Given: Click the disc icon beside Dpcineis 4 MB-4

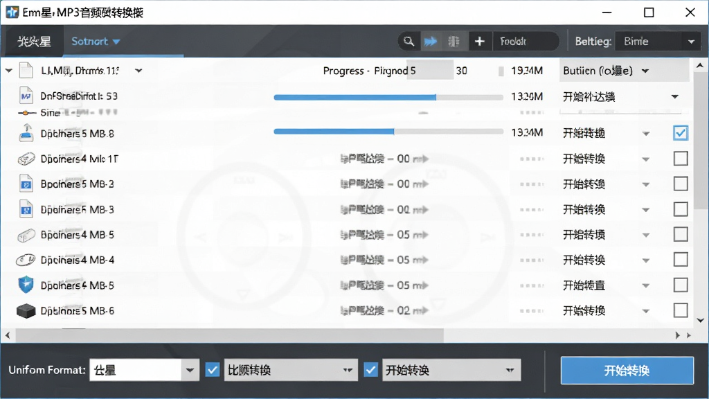Looking at the screenshot, I should (26, 260).
